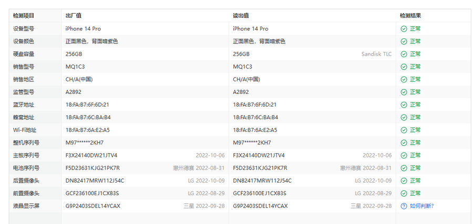
Task: Select the 硬盘容量 row label
Action: 24,54
